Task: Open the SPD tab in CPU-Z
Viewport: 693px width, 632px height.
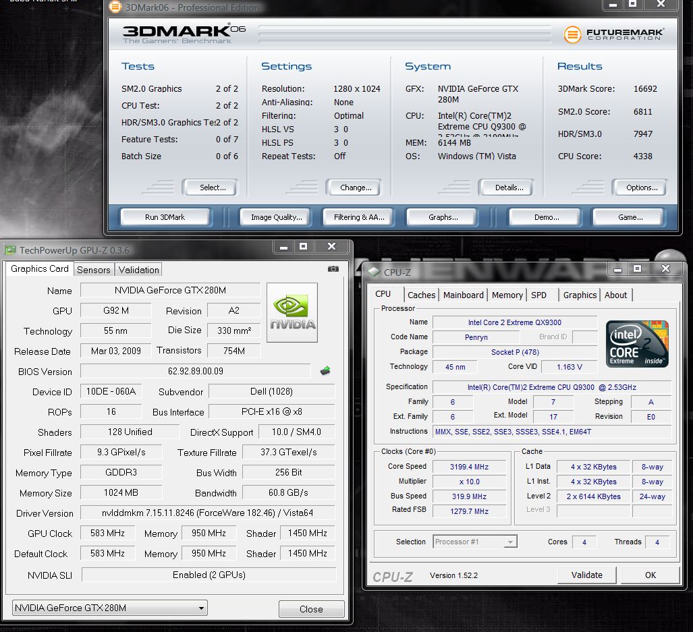Action: (538, 295)
